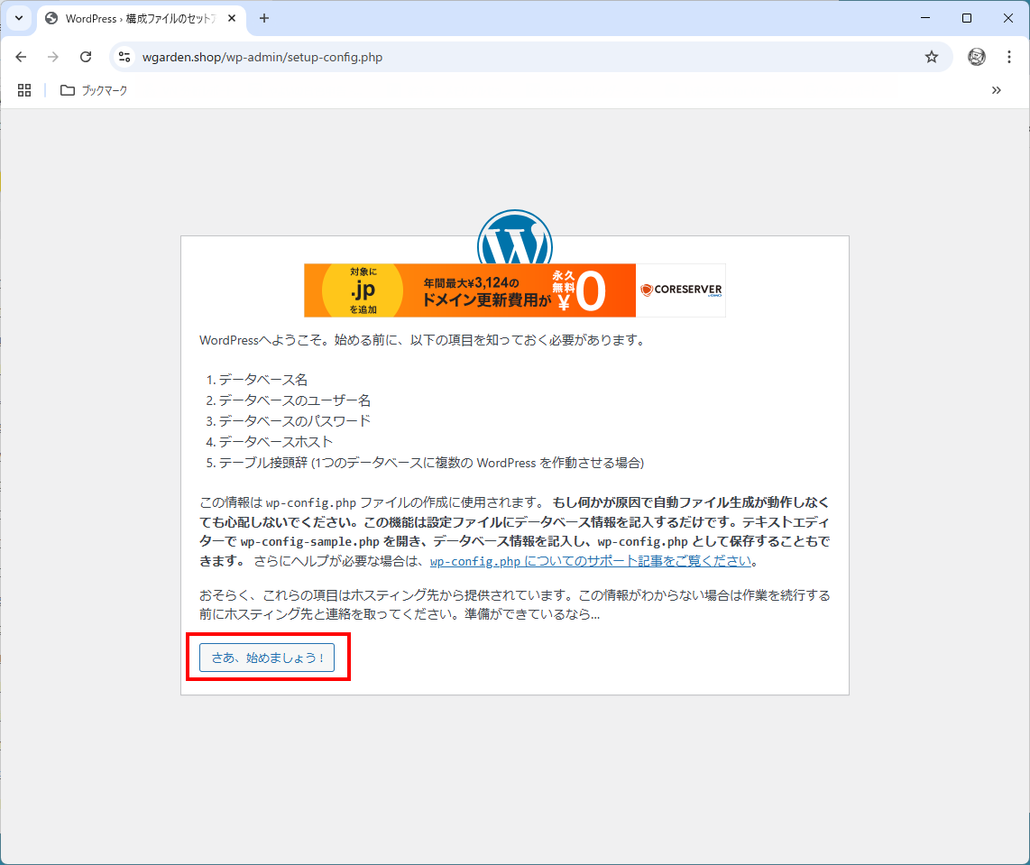Open the wp-config.php support article link

(x=591, y=561)
